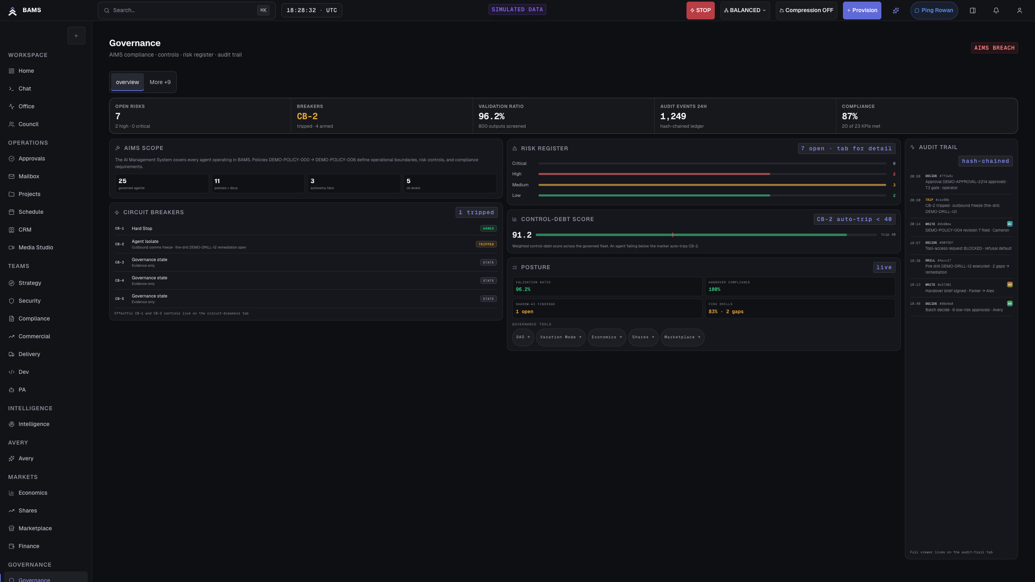Open Media Studio in the sidebar
The height and width of the screenshot is (582, 1035).
coord(46,247)
